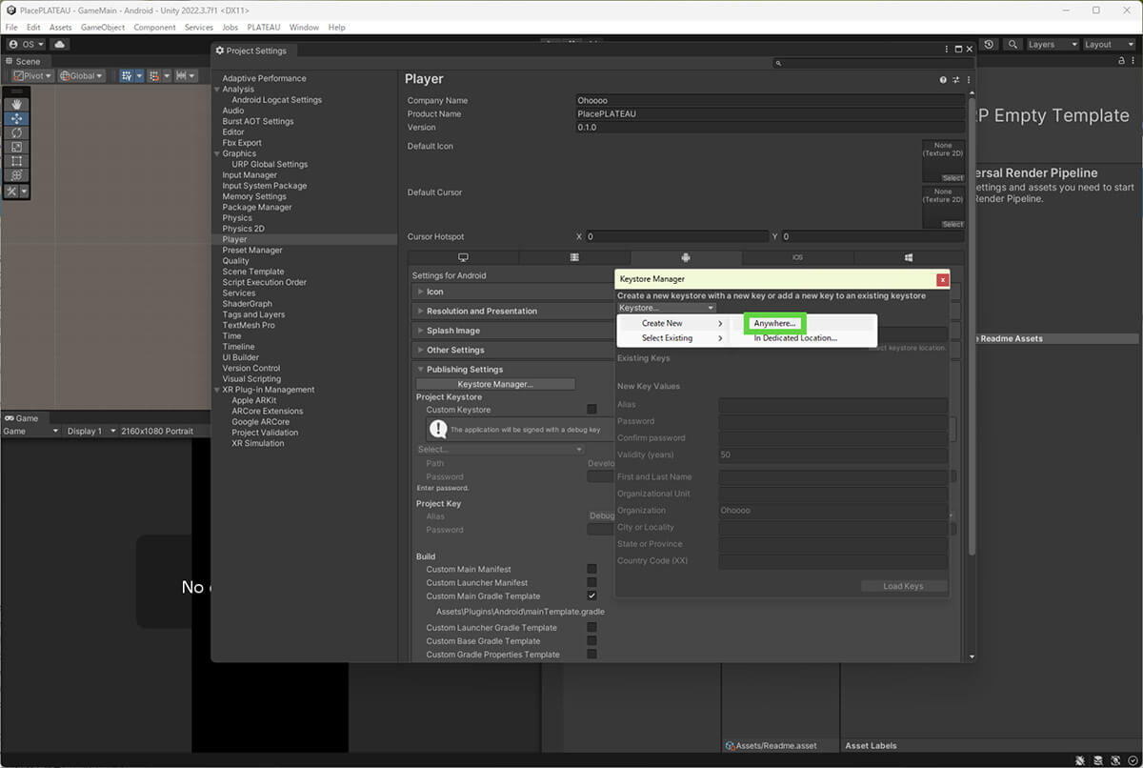Open the Pivot dropdown
The width and height of the screenshot is (1143, 768).
(33, 76)
